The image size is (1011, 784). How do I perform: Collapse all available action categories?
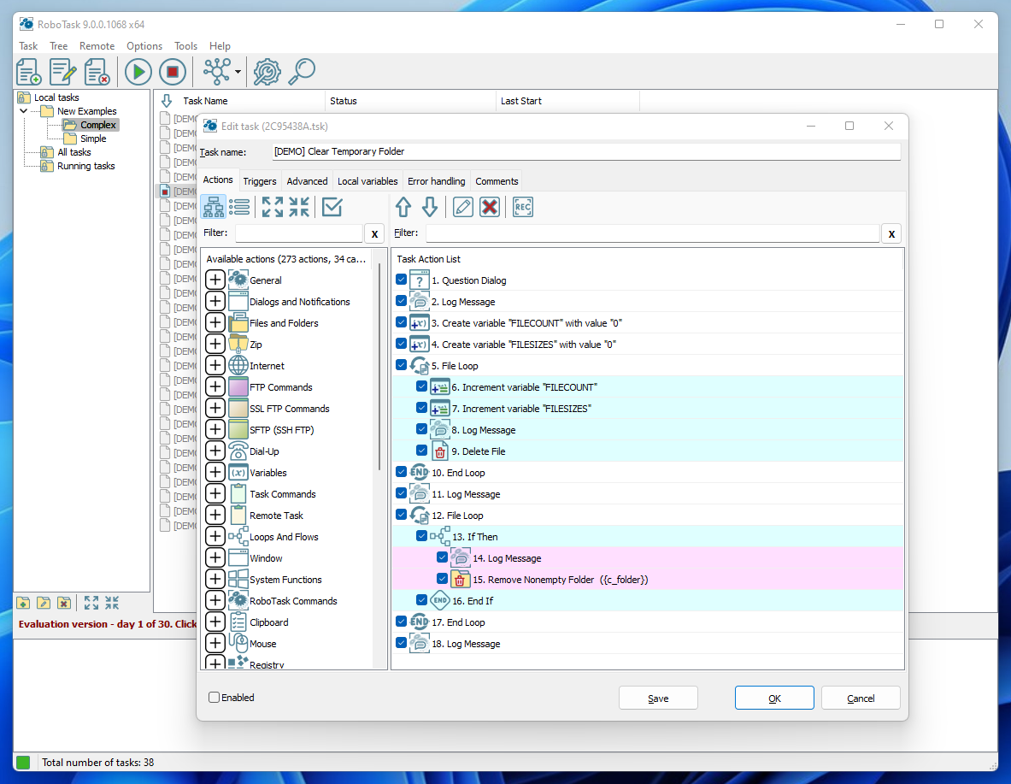point(299,207)
